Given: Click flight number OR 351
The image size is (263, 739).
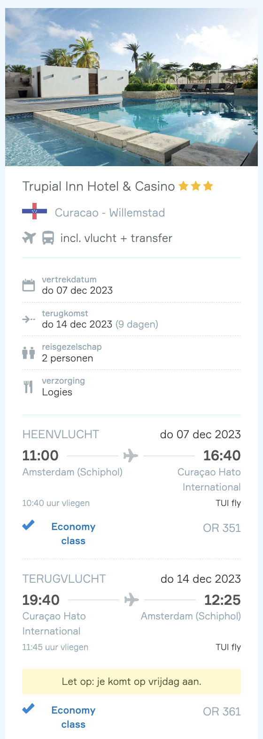Looking at the screenshot, I should click(222, 528).
